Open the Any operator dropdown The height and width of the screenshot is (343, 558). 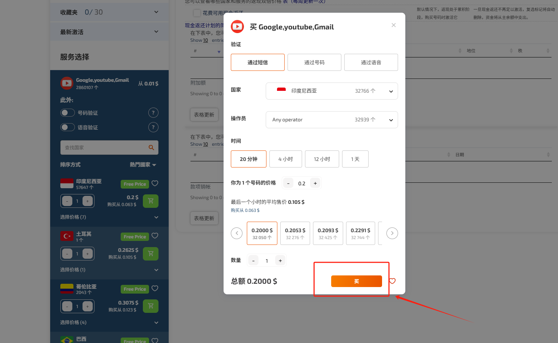tap(332, 120)
